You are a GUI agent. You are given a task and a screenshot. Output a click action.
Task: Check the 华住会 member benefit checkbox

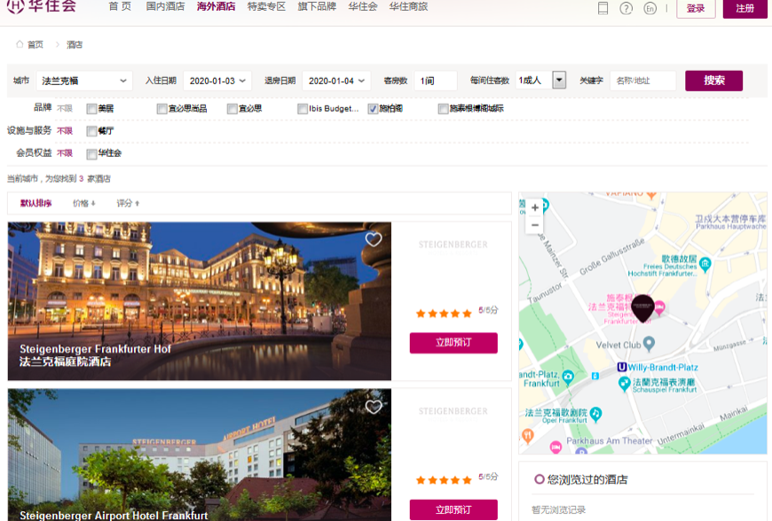[x=91, y=154]
